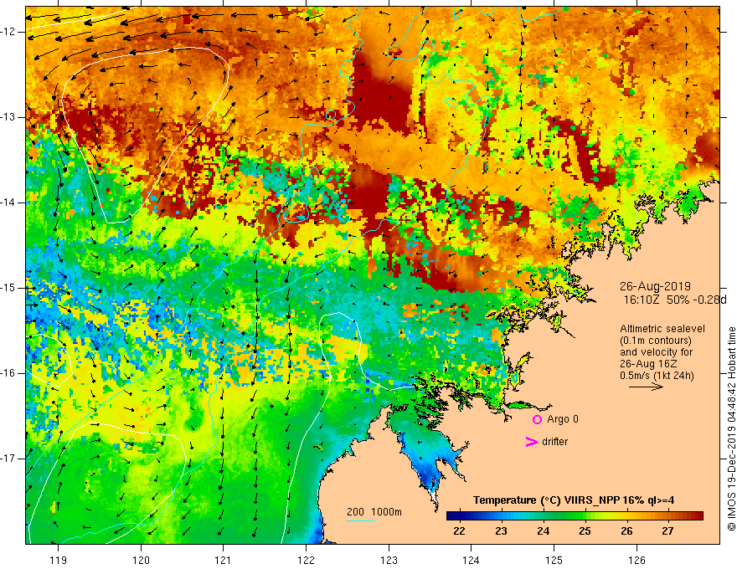Click longitude axis label 121
Screen dimensions: 737x569
pyautogui.click(x=224, y=561)
